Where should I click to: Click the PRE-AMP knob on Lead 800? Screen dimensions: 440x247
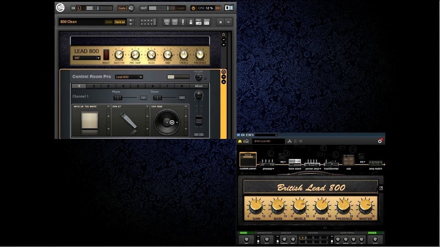pos(135,55)
